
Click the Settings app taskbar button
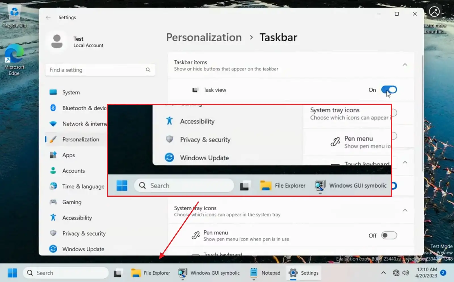point(304,273)
